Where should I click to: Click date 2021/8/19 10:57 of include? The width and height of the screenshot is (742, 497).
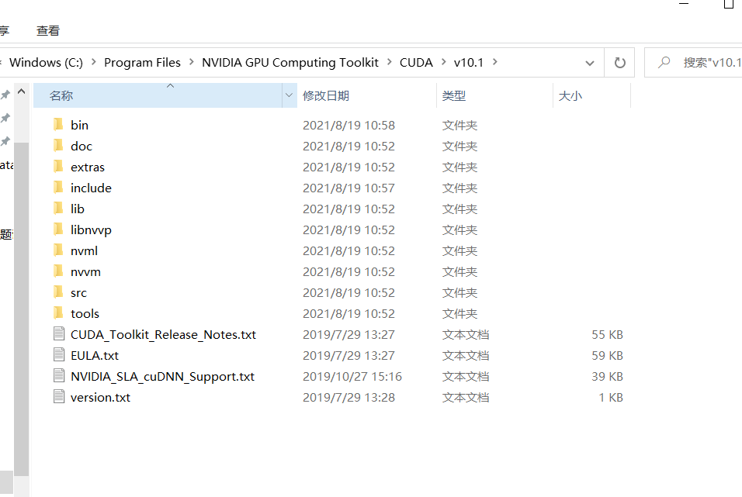click(x=348, y=188)
